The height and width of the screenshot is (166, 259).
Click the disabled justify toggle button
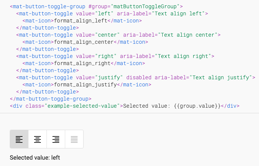pyautogui.click(x=74, y=139)
